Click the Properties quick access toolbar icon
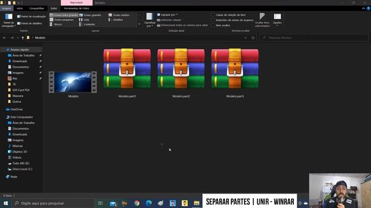The image size is (371, 208). click(x=9, y=3)
